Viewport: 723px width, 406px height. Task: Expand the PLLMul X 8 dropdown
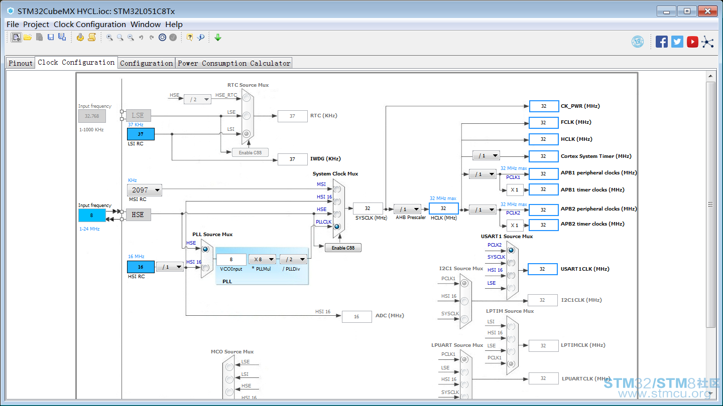(263, 259)
